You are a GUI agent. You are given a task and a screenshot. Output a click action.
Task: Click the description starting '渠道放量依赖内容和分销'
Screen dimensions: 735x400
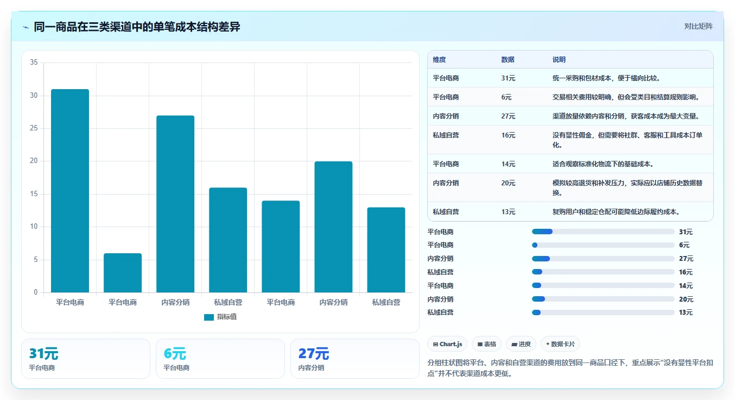coord(626,116)
